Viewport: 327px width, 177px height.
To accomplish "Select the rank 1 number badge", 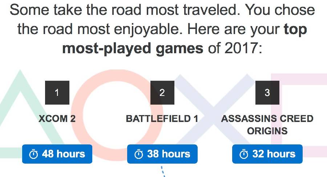I will tap(57, 93).
